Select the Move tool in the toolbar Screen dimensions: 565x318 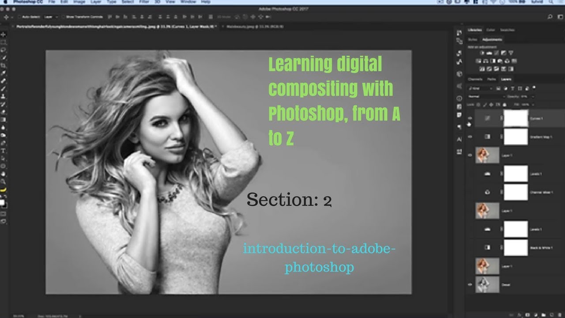3,34
